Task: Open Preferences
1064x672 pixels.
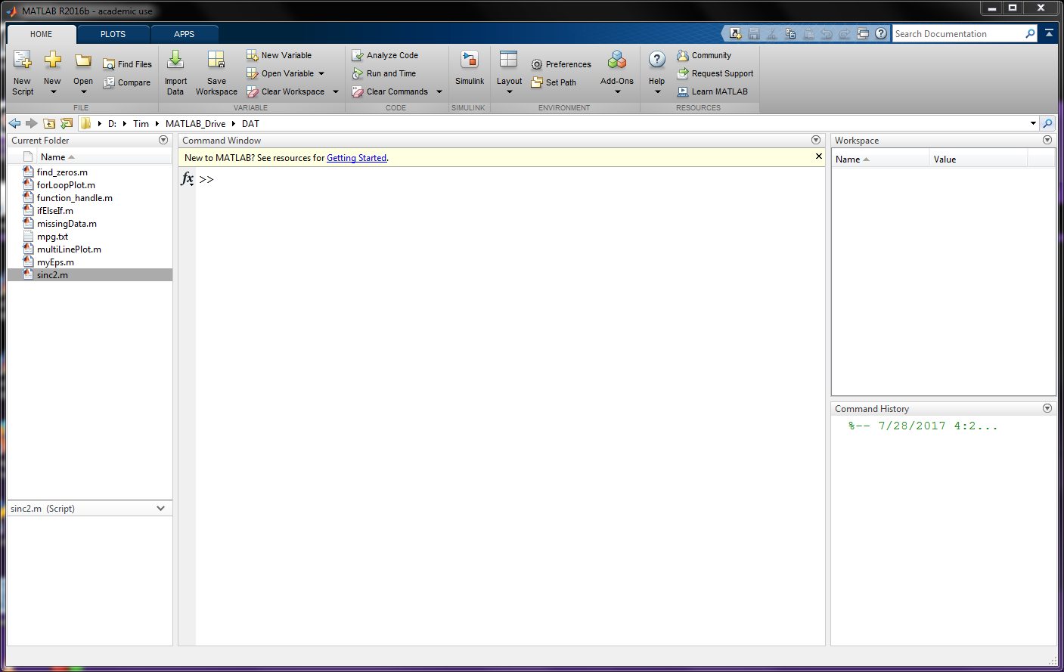Action: 561,64
